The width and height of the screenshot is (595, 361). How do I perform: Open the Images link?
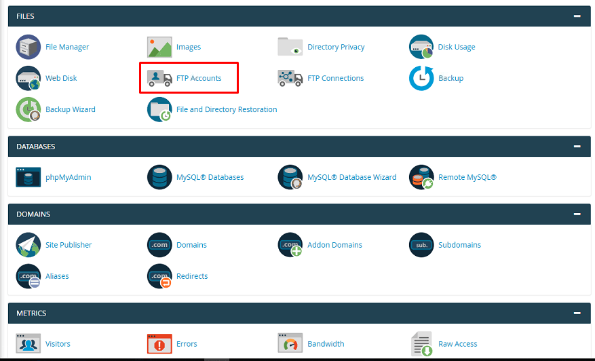pyautogui.click(x=189, y=47)
